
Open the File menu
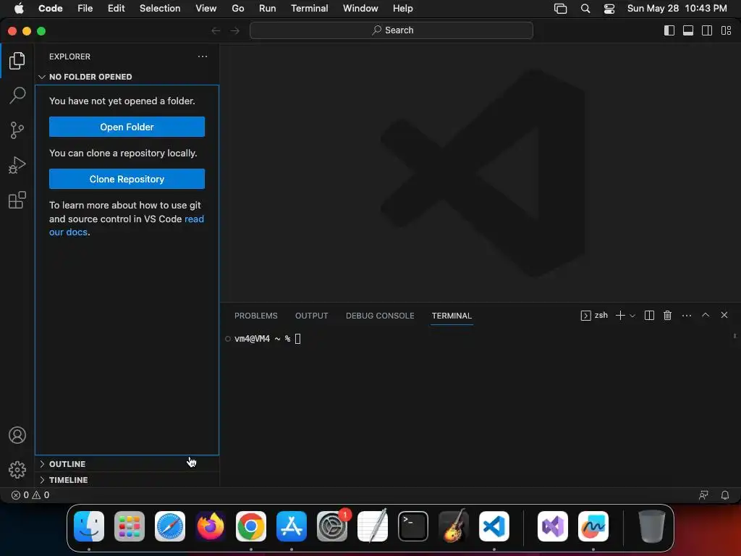pos(85,9)
